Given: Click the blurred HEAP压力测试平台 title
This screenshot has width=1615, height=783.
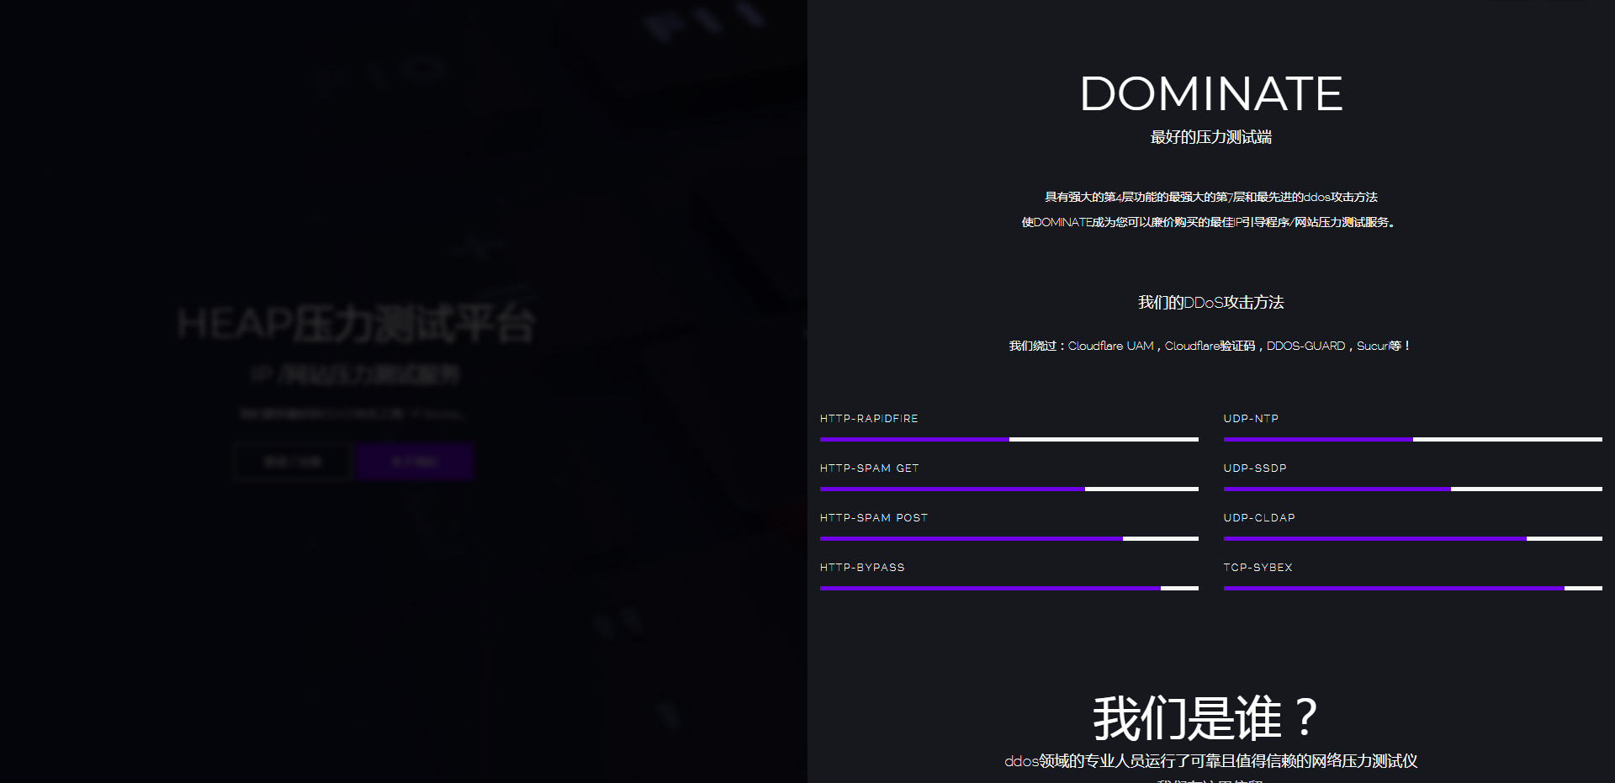Looking at the screenshot, I should click(x=356, y=324).
